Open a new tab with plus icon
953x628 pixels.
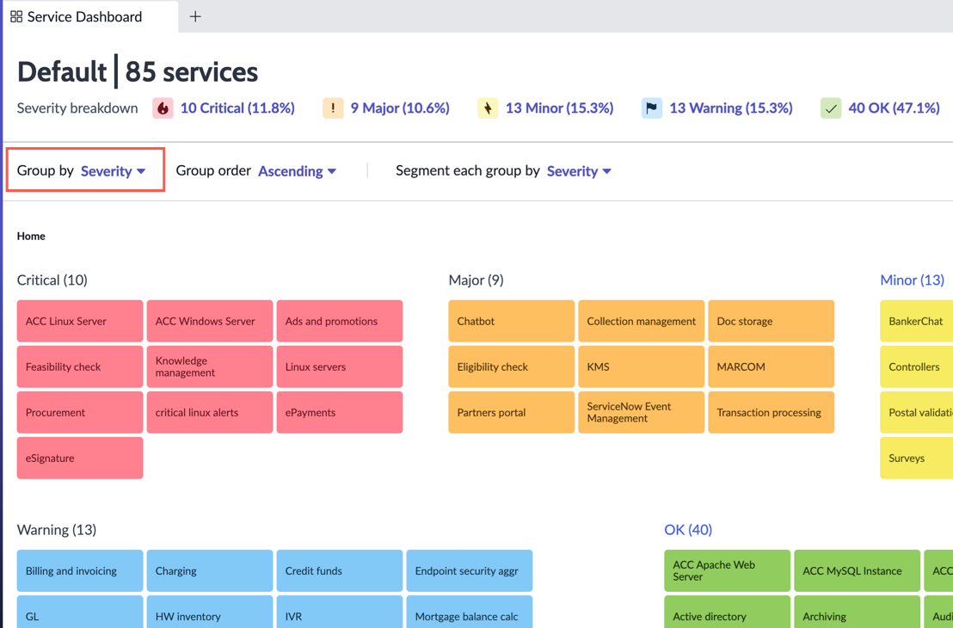pyautogui.click(x=195, y=16)
